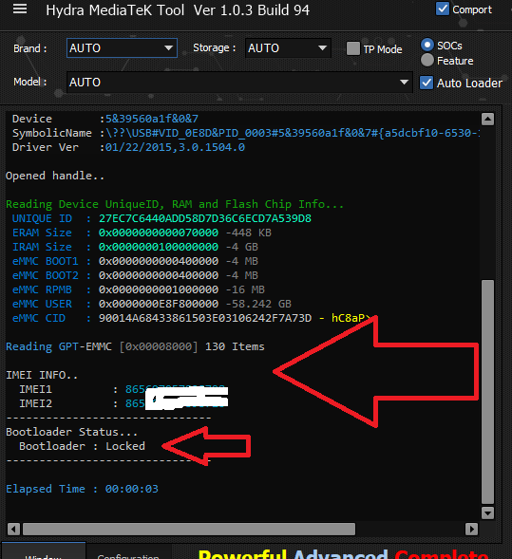Viewport: 512px width, 559px height.
Task: Select the SOCs radio button
Action: 427,45
